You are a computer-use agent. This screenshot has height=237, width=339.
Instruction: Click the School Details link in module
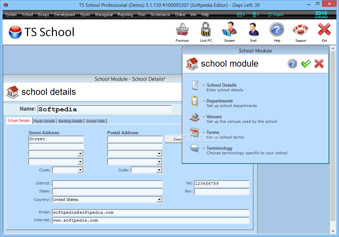[x=221, y=85]
